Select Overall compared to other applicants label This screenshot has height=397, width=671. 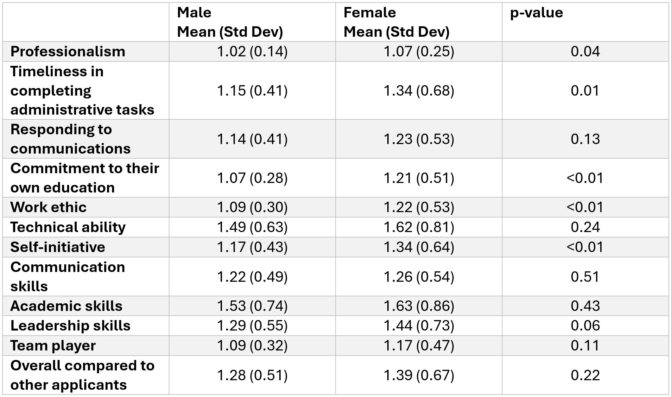pyautogui.click(x=82, y=375)
